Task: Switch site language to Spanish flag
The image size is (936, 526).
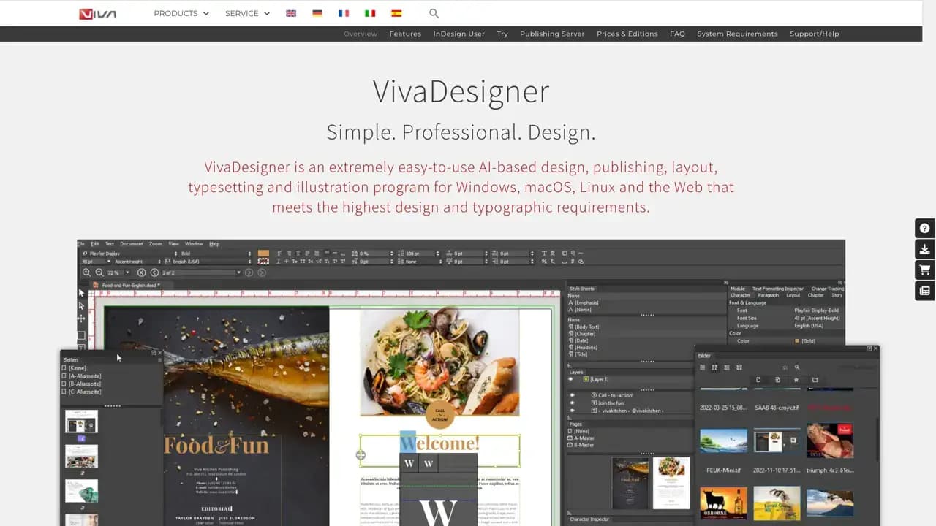Action: (396, 13)
